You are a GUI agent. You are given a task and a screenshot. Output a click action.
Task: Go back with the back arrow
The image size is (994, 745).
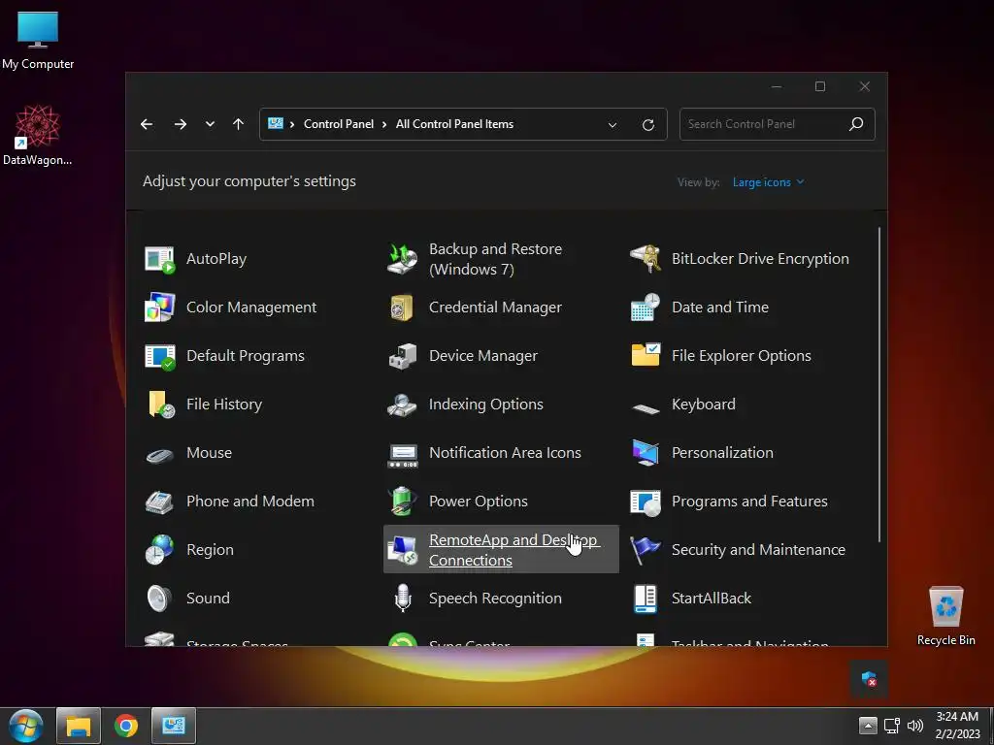(x=147, y=124)
